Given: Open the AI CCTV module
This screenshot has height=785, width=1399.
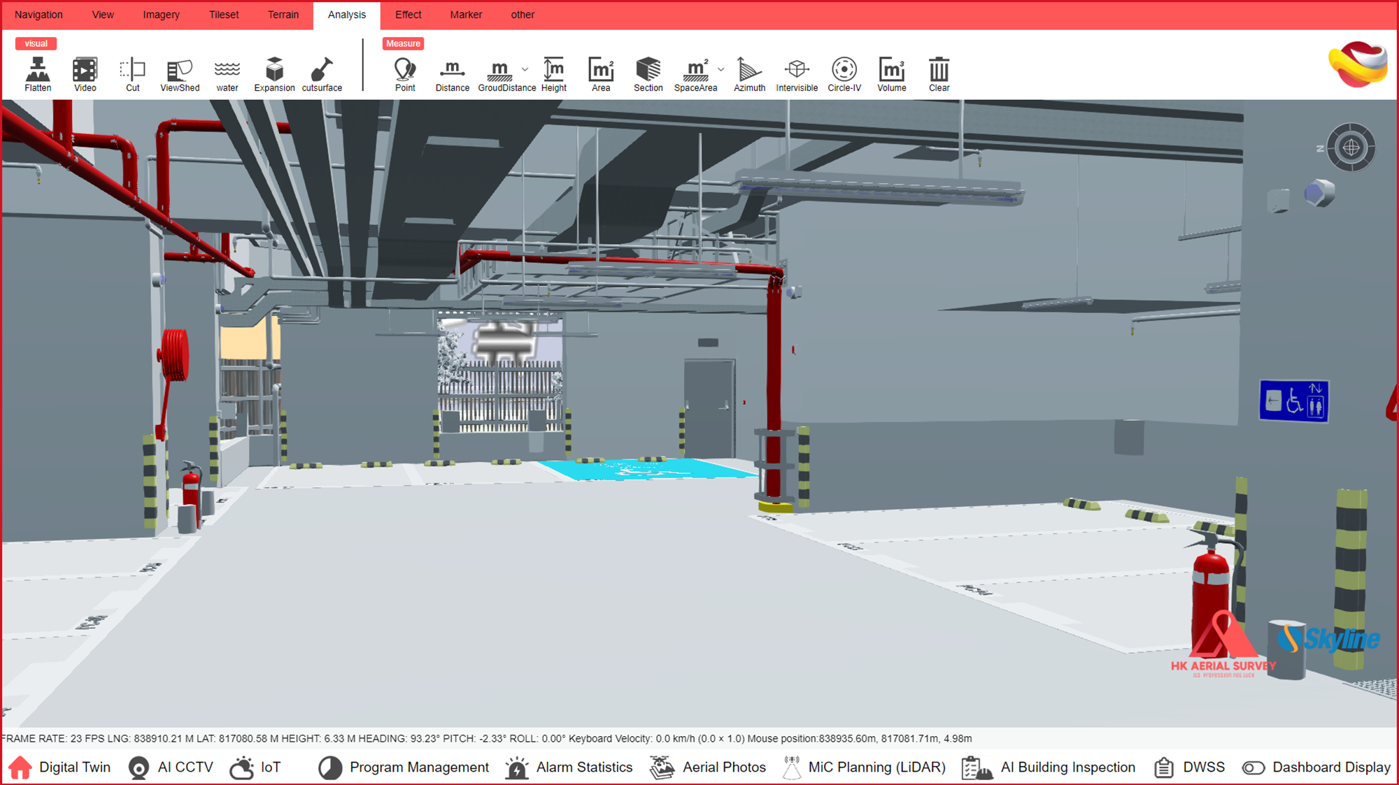Looking at the screenshot, I should pos(171,768).
